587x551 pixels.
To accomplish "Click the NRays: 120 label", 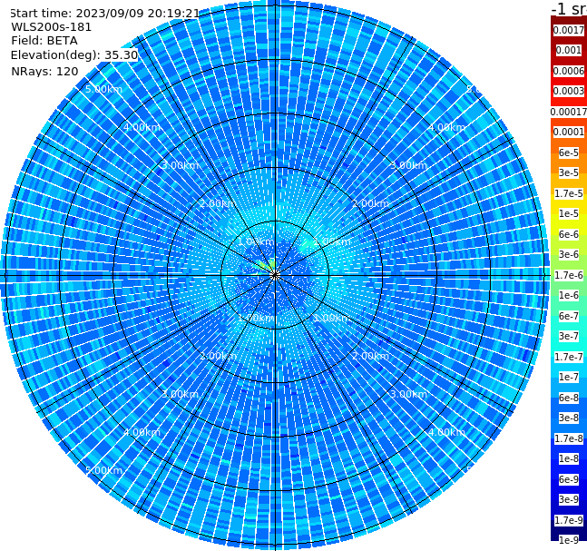I will [x=44, y=71].
